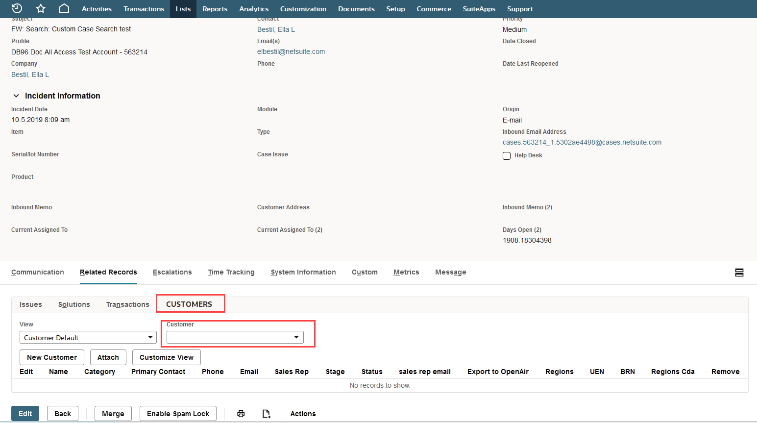Click the Back button
The height and width of the screenshot is (423, 757).
tap(63, 414)
